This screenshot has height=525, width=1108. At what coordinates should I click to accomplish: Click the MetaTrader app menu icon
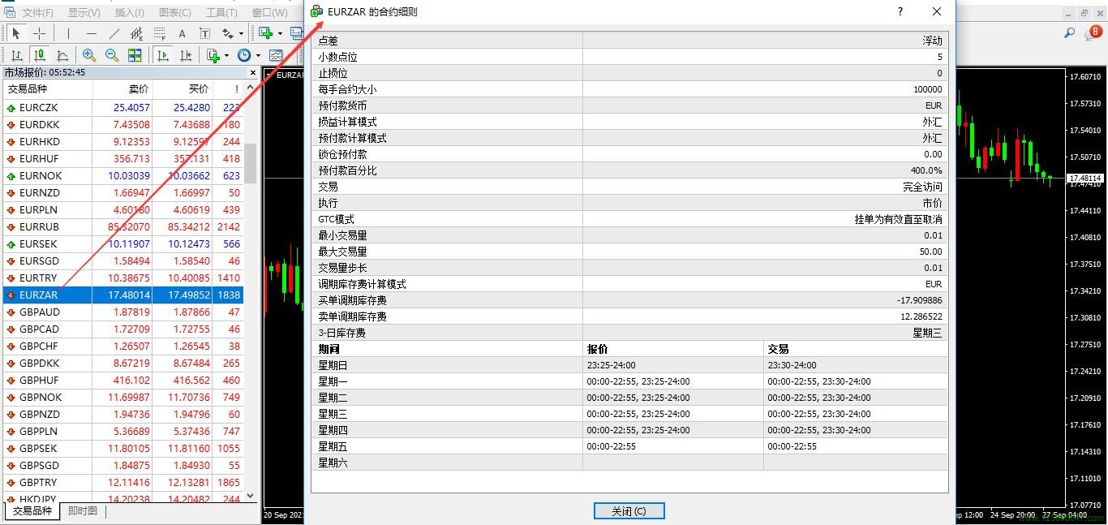10,12
